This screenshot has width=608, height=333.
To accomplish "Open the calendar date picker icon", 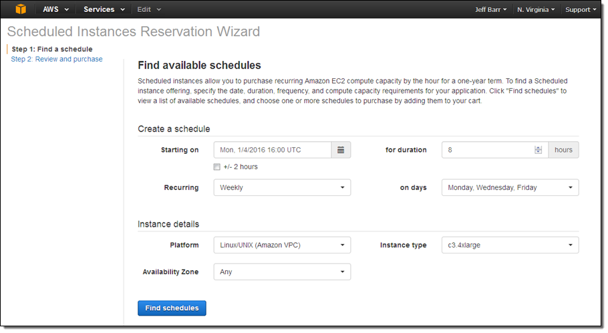I will 341,150.
